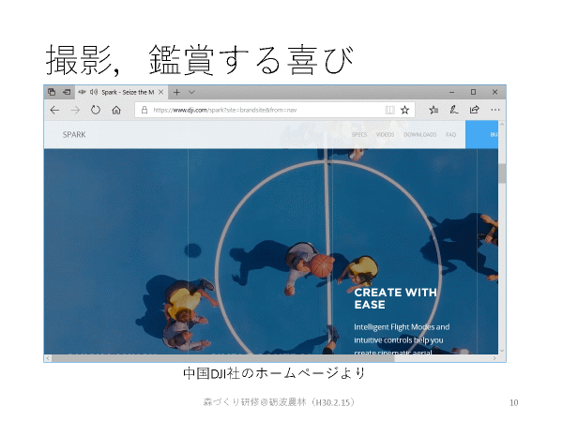The height and width of the screenshot is (422, 563).
Task: Minimize the browser window
Action: click(x=451, y=92)
